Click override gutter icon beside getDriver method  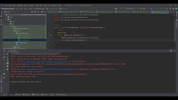50,35
